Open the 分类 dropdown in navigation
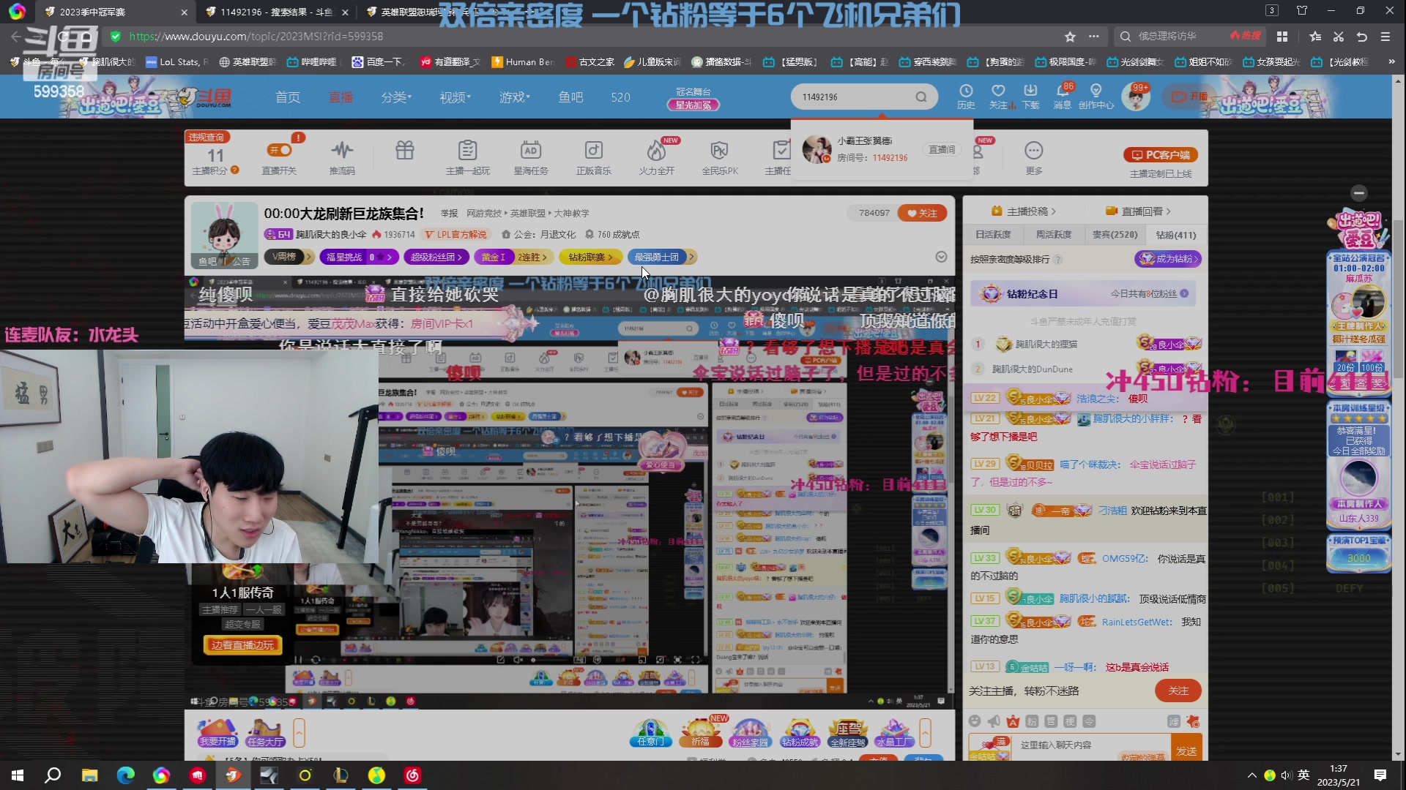 396,97
